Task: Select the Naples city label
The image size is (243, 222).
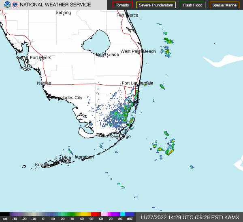Action: (44, 83)
